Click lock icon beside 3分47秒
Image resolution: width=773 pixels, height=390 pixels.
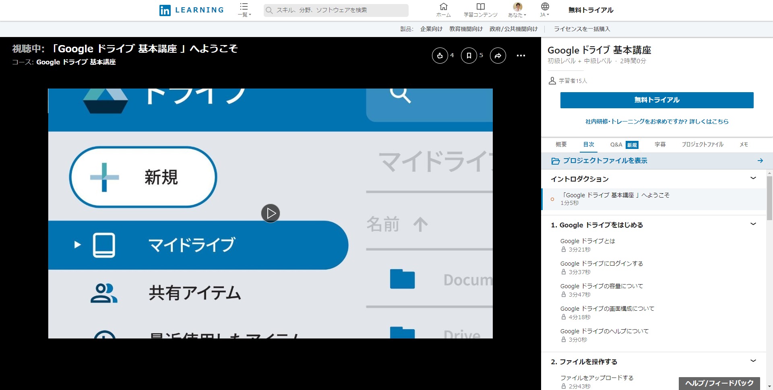(563, 295)
